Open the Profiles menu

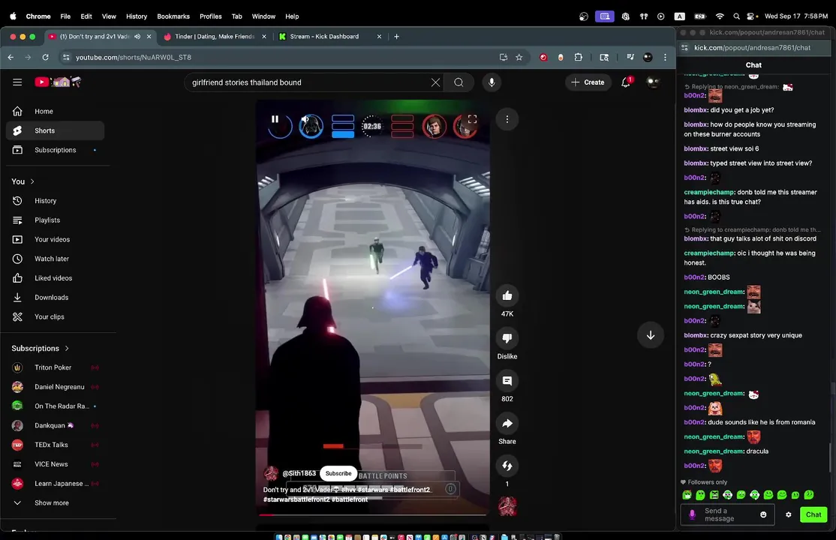(x=211, y=16)
